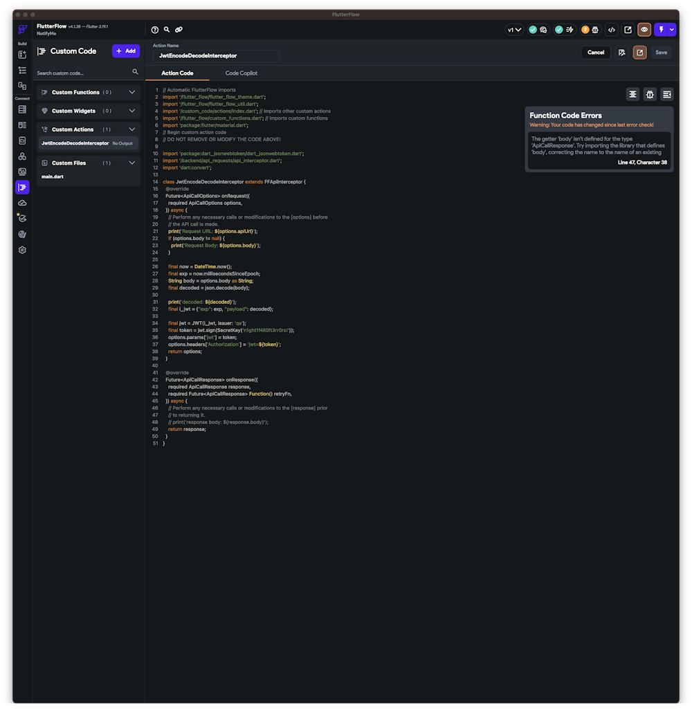692x719 pixels.
Task: Toggle the eye preview mode button
Action: click(x=644, y=30)
